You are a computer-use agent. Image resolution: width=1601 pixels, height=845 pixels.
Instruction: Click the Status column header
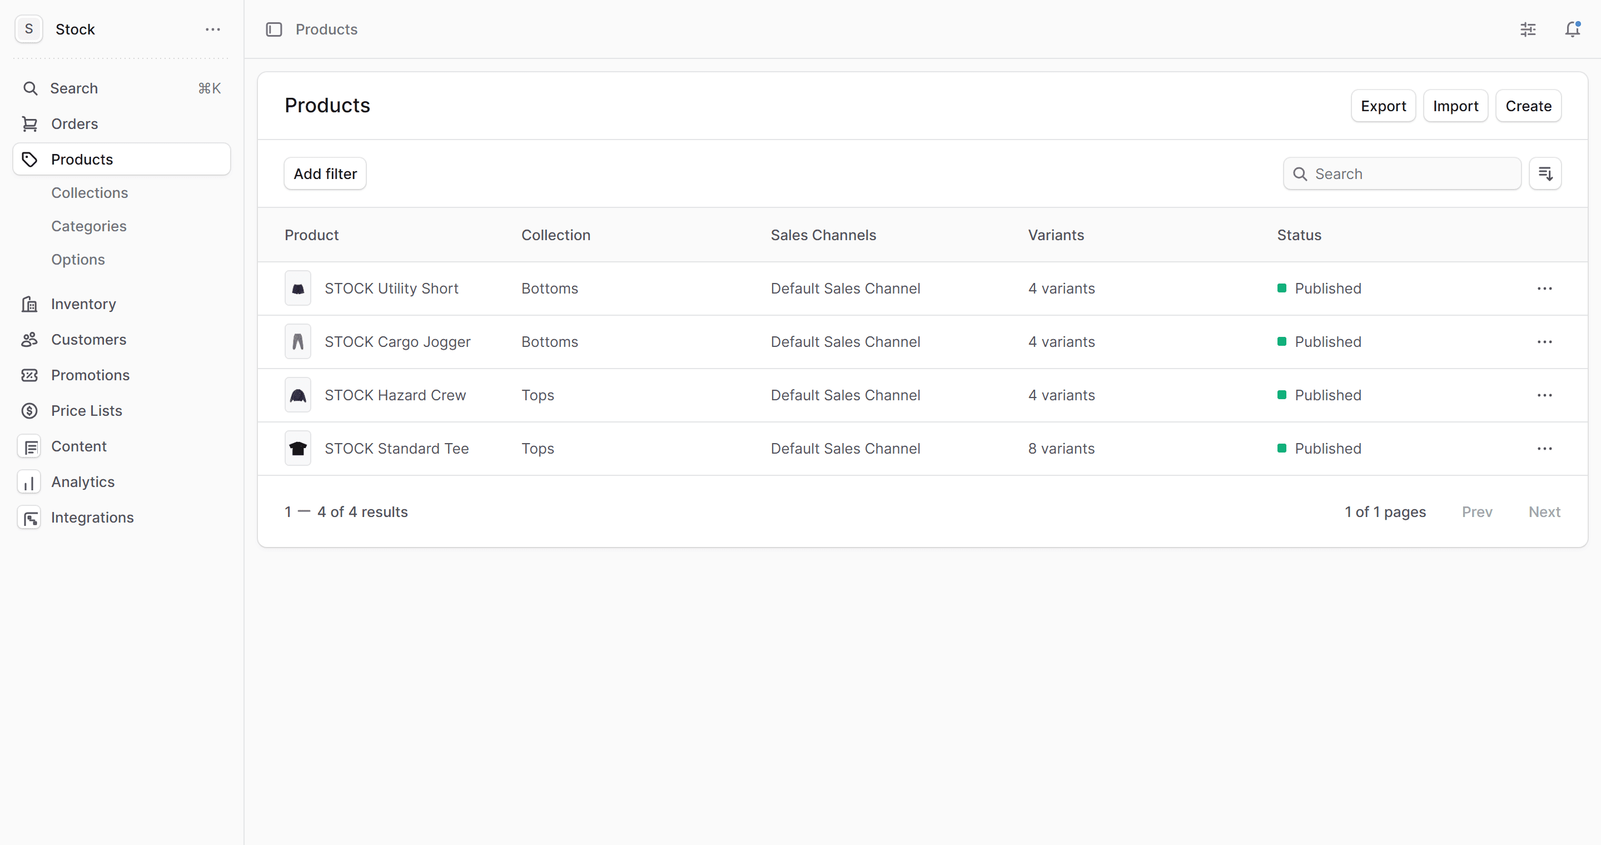click(1299, 235)
